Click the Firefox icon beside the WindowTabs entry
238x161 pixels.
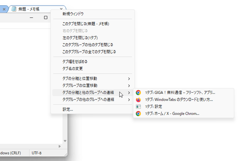(x=138, y=99)
